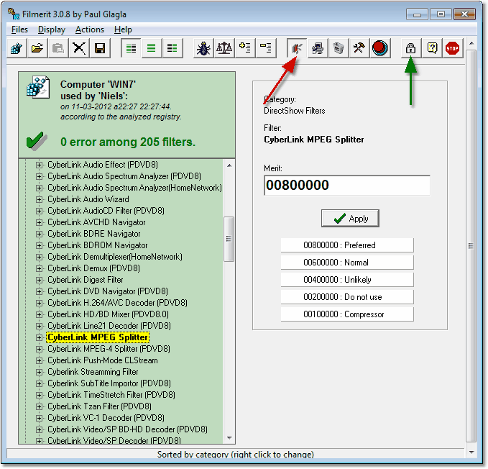Click the big red round button icon
488x469 pixels.
(x=380, y=48)
